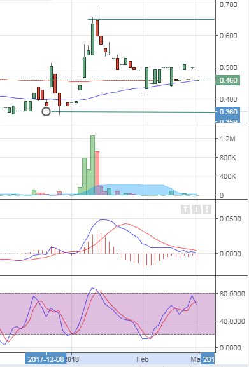This screenshot has width=249, height=367.
Task: Select the circle marker near 0.360
Action: [x=46, y=112]
